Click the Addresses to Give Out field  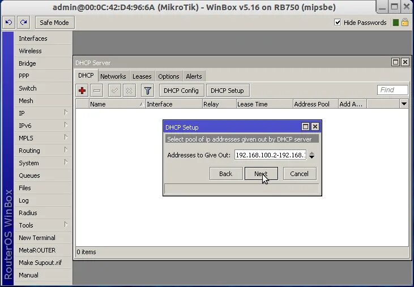coord(270,155)
